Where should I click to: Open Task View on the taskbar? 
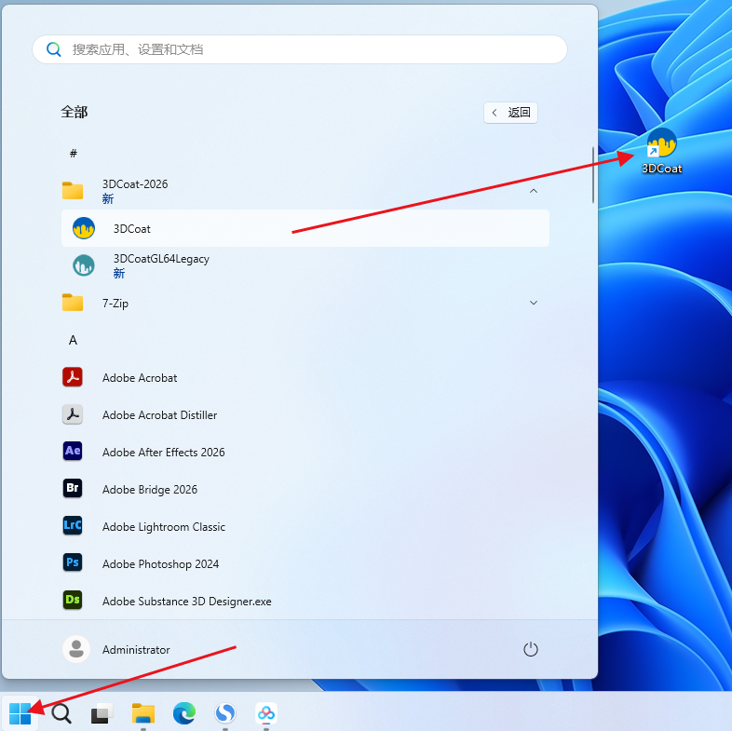102,713
